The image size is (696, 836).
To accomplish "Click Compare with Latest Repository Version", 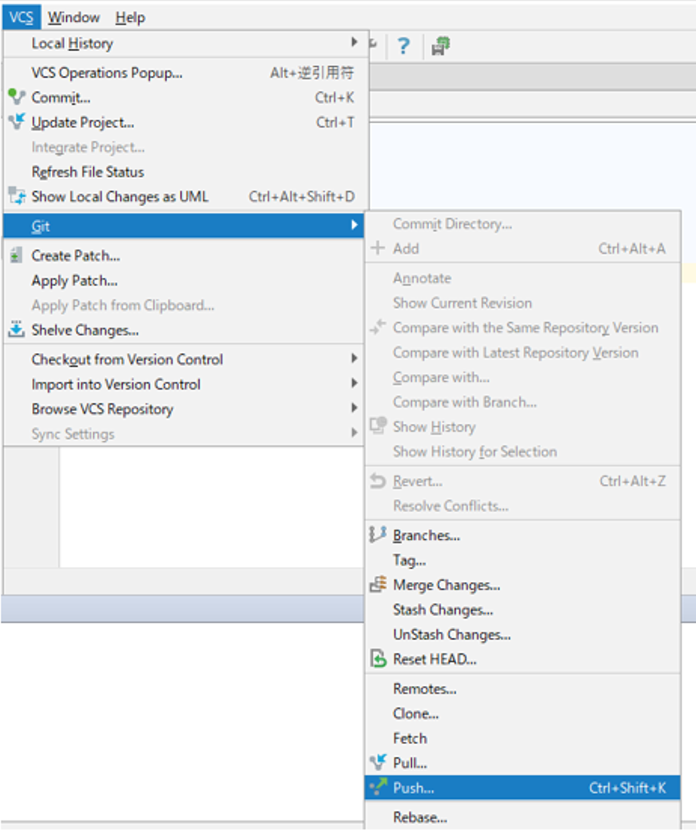I will tap(523, 352).
